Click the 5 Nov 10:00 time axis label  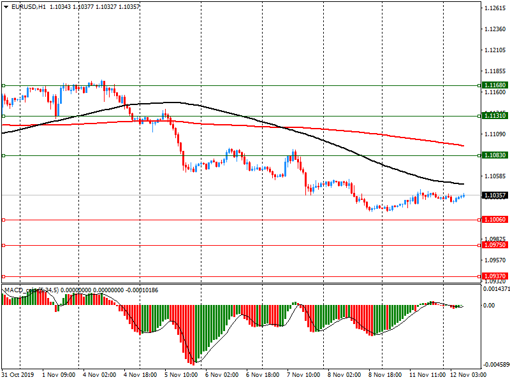[x=182, y=376]
